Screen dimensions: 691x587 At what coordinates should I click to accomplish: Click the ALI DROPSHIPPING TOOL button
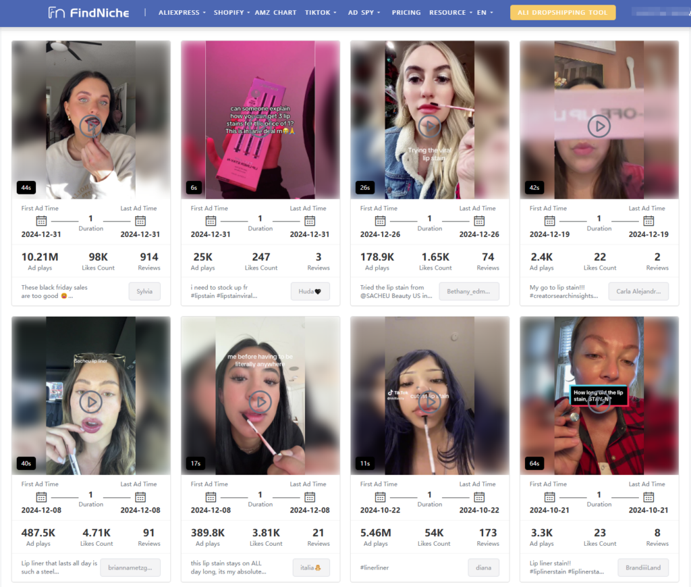coord(563,13)
